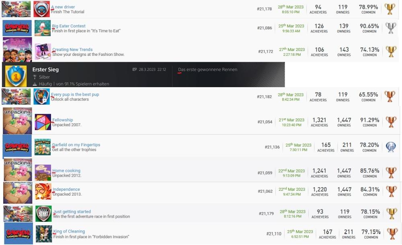Click the Every pup is the best pup badge icon
The height and width of the screenshot is (245, 402).
(x=41, y=97)
